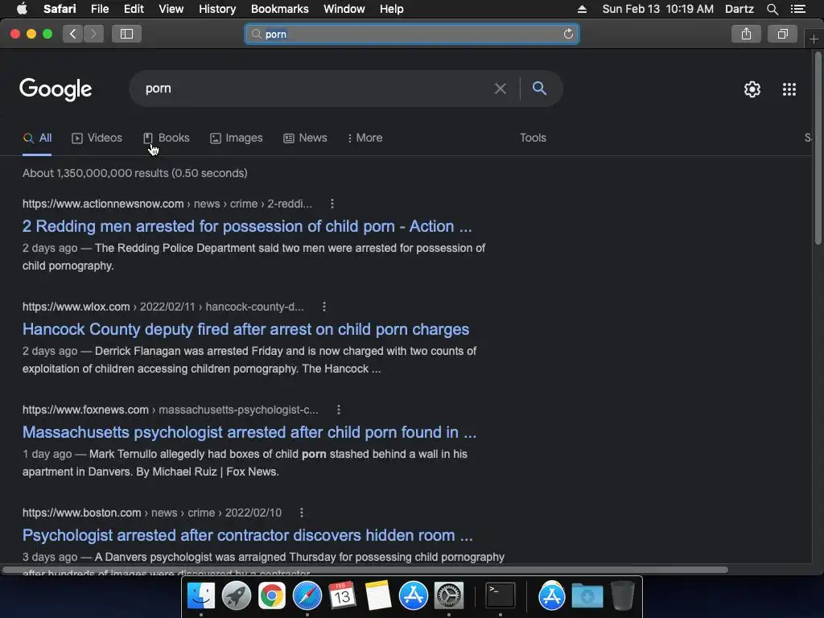Clear the Google search box with X
Screen dimensions: 824x618
click(501, 89)
